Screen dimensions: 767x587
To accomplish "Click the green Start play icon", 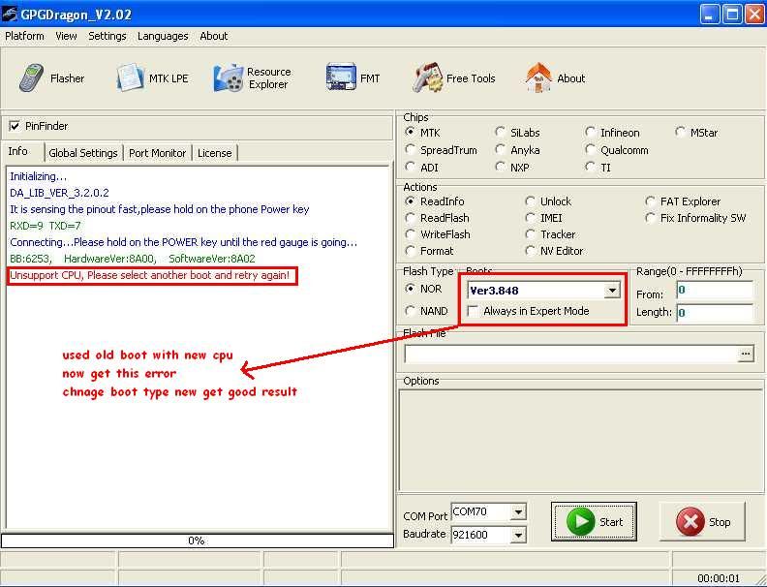I will [x=581, y=521].
